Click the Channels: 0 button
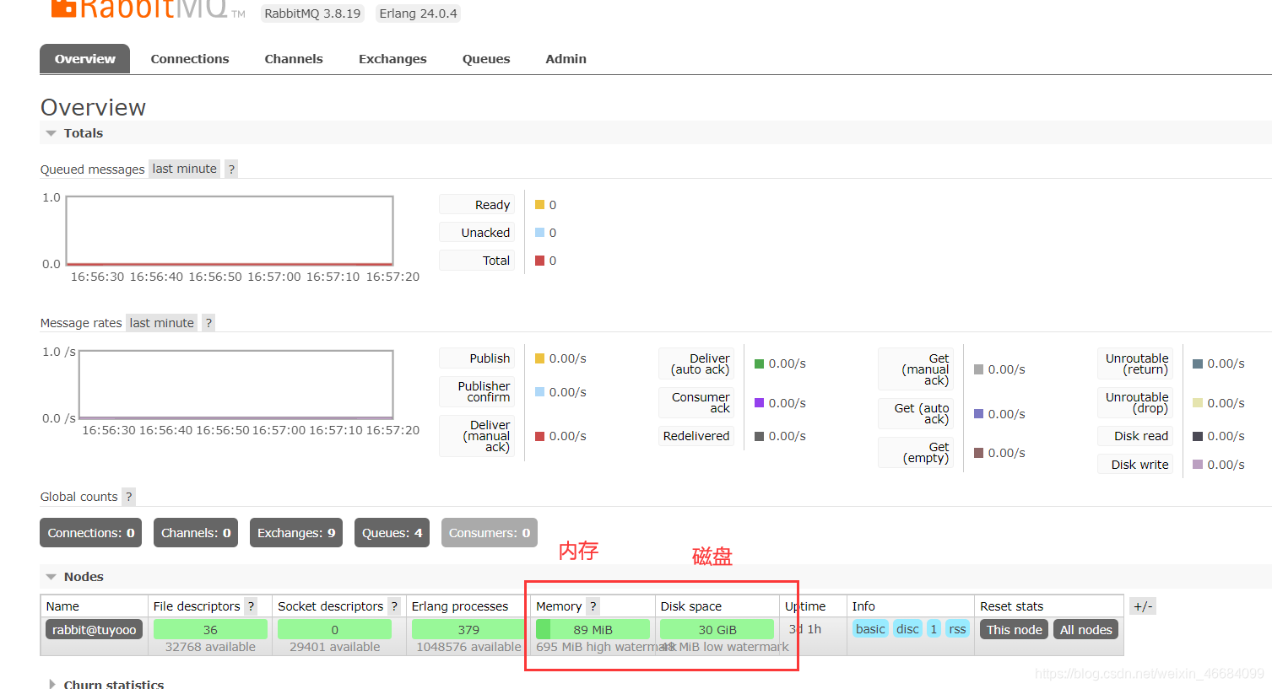Image resolution: width=1272 pixels, height=689 pixels. (x=196, y=533)
